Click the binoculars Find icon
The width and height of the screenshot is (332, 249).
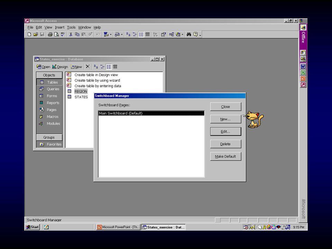189,34
